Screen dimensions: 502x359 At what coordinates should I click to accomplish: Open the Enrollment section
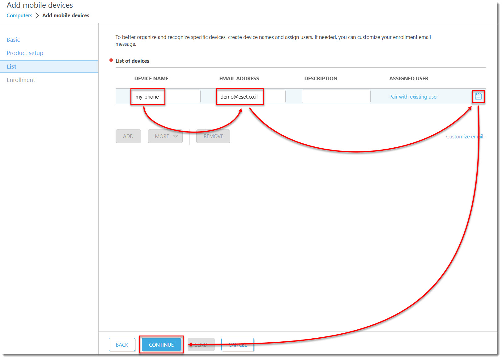point(21,80)
